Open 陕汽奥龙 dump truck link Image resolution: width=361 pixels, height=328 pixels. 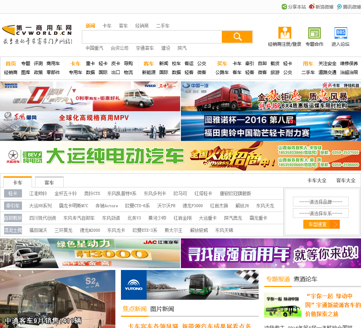[x=233, y=218]
